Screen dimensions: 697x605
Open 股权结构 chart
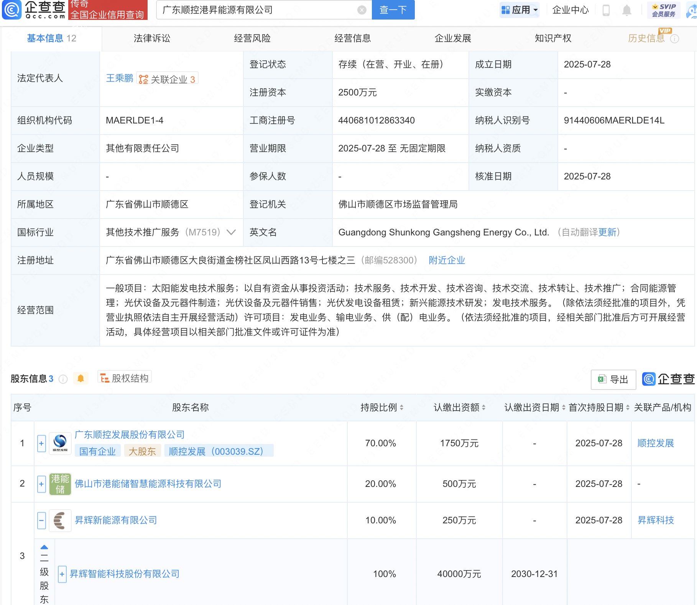[125, 378]
